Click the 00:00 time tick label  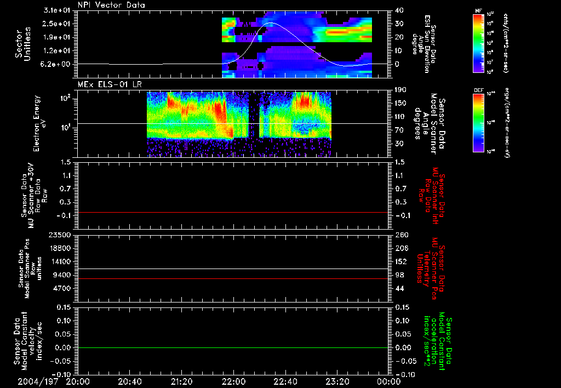tap(389, 382)
